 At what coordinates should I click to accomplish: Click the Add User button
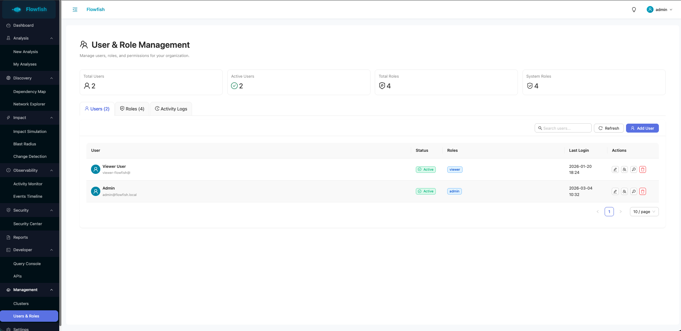(642, 128)
